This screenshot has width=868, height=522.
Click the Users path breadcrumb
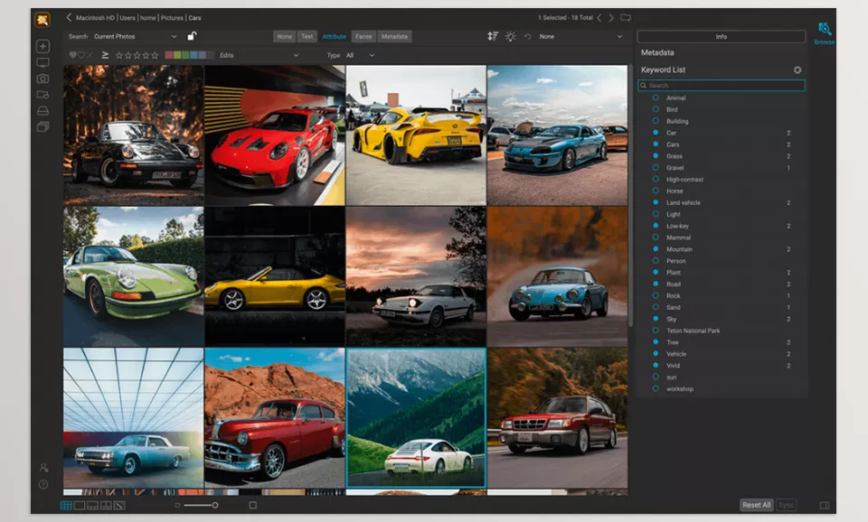point(127,18)
